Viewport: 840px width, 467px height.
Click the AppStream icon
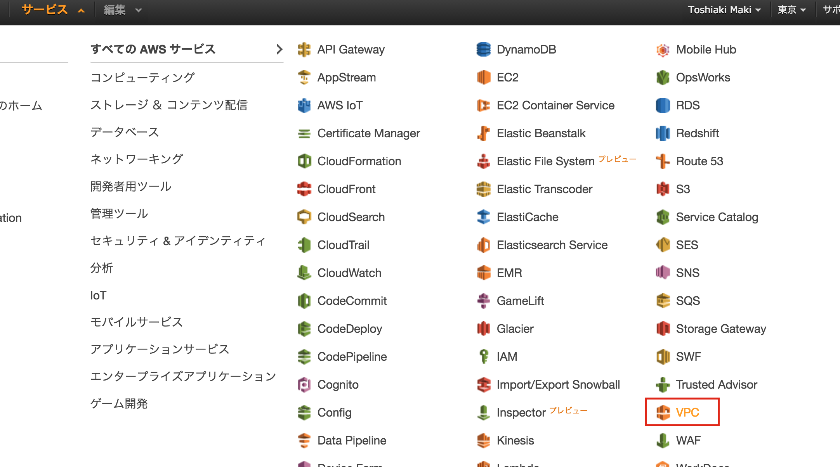point(304,78)
